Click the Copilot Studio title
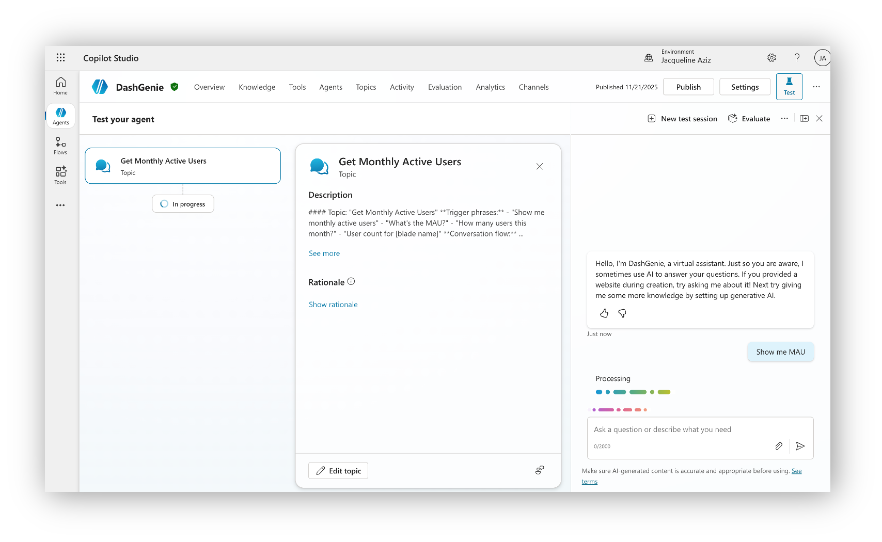Screen dimensions: 882x542 (111, 58)
